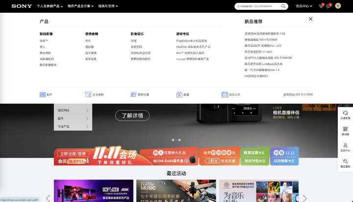
Task: Select 镜头 under 数码影像
Action: pyautogui.click(x=42, y=47)
